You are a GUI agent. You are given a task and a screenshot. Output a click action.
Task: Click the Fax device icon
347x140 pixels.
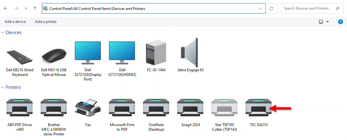pyautogui.click(x=88, y=108)
